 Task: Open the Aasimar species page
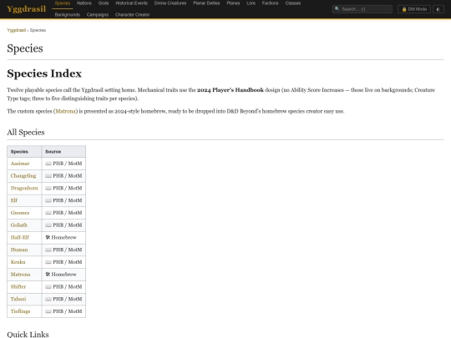pyautogui.click(x=20, y=164)
